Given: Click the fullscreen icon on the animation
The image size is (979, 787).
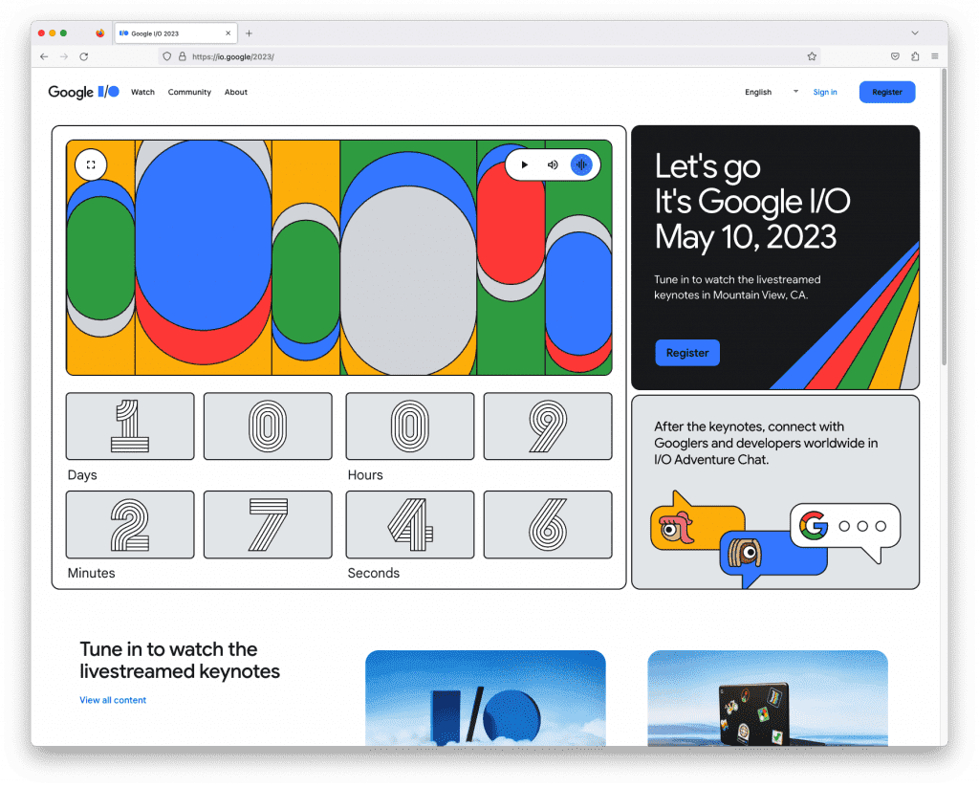Looking at the screenshot, I should point(91,164).
